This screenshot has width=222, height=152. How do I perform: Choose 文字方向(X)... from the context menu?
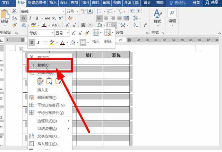(x=50, y=136)
